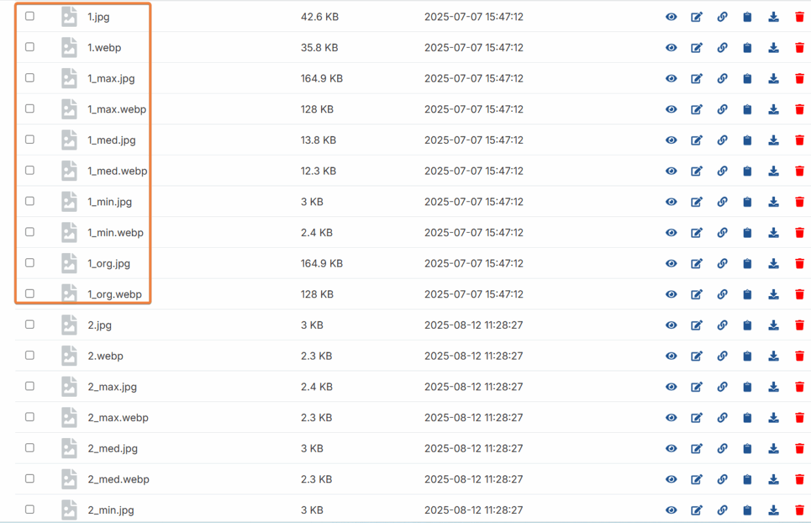Screen dimensions: 811x523
Task: Click the 2_med.webp file name
Action: pos(118,479)
